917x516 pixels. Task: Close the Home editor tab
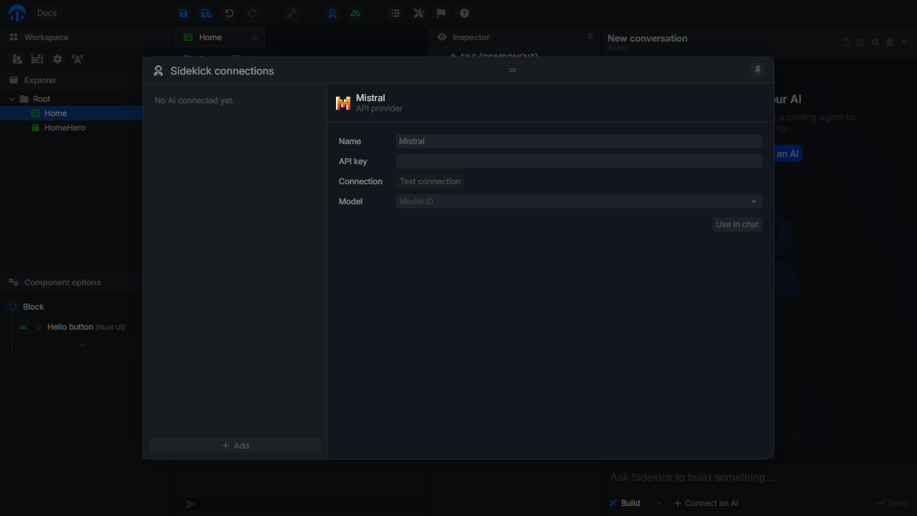coord(255,37)
